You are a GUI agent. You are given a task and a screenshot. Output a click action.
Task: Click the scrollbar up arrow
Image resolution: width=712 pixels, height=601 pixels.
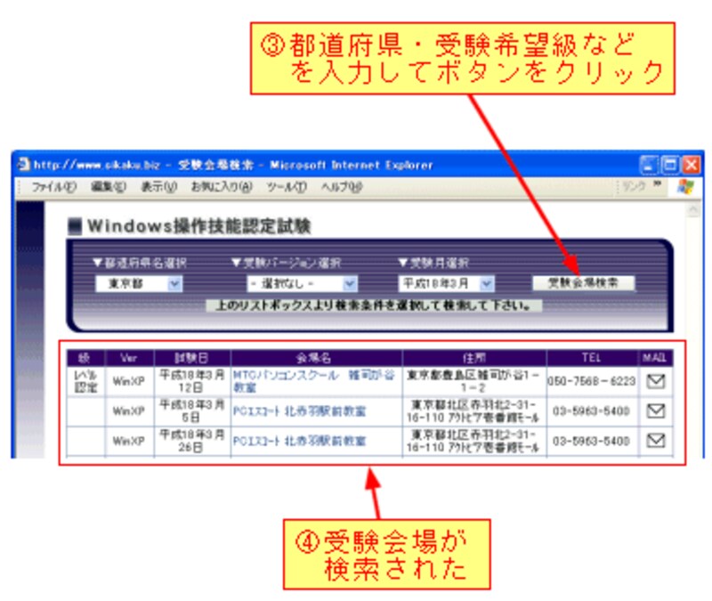693,209
